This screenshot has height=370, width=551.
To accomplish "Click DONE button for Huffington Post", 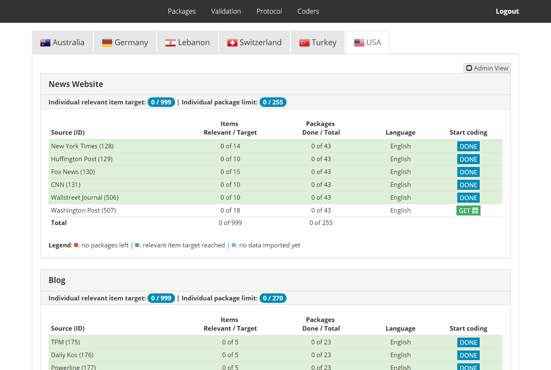I will pyautogui.click(x=468, y=159).
